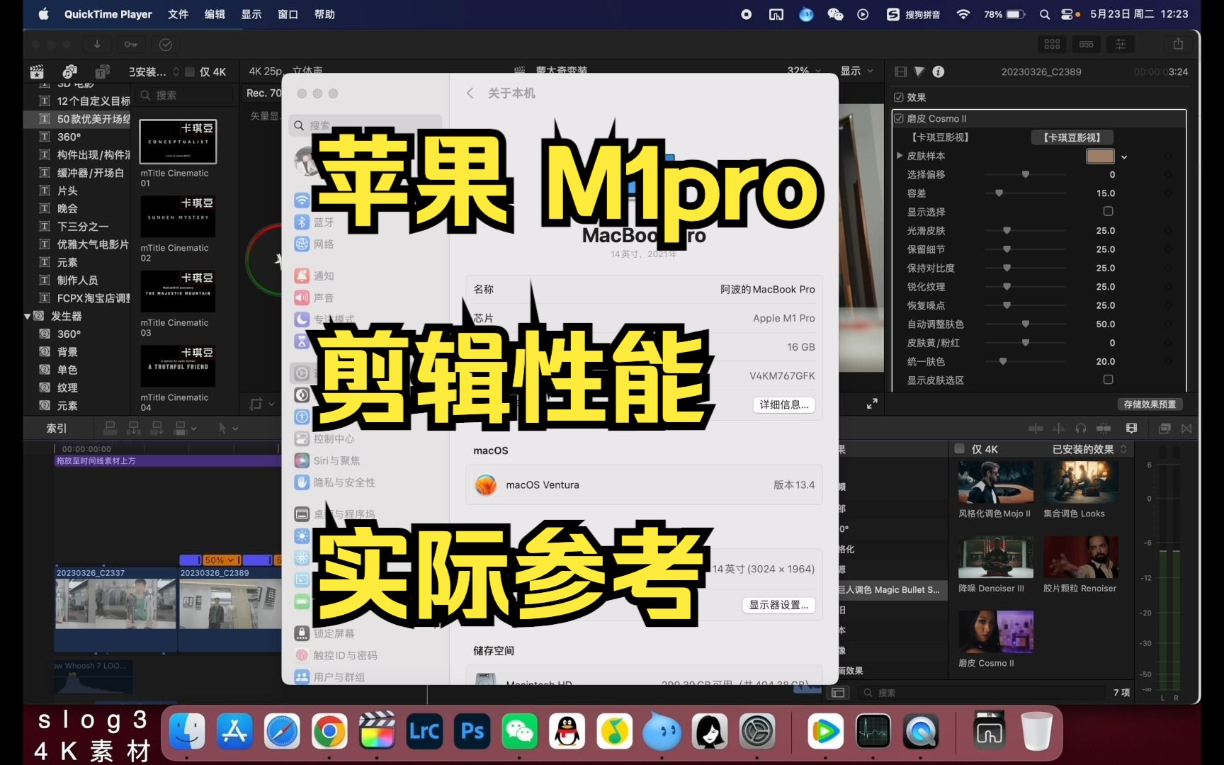Click the 存储效果预置 button
This screenshot has width=1224, height=765.
(1150, 404)
